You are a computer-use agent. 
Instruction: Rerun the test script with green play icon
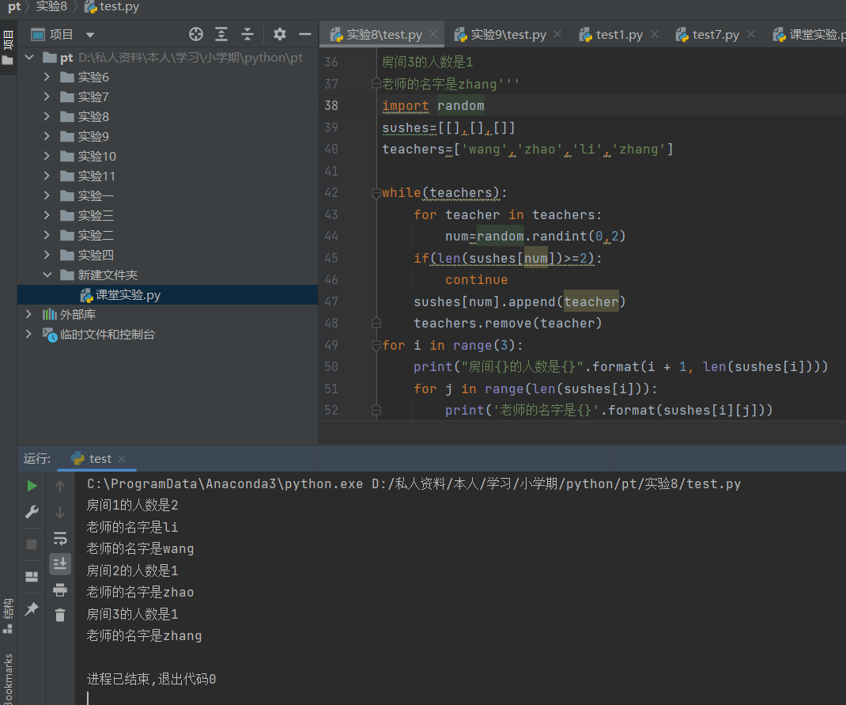coord(32,485)
